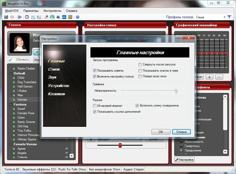
Task: Check the '24-часовой формат' checkbox
Action: [95, 106]
